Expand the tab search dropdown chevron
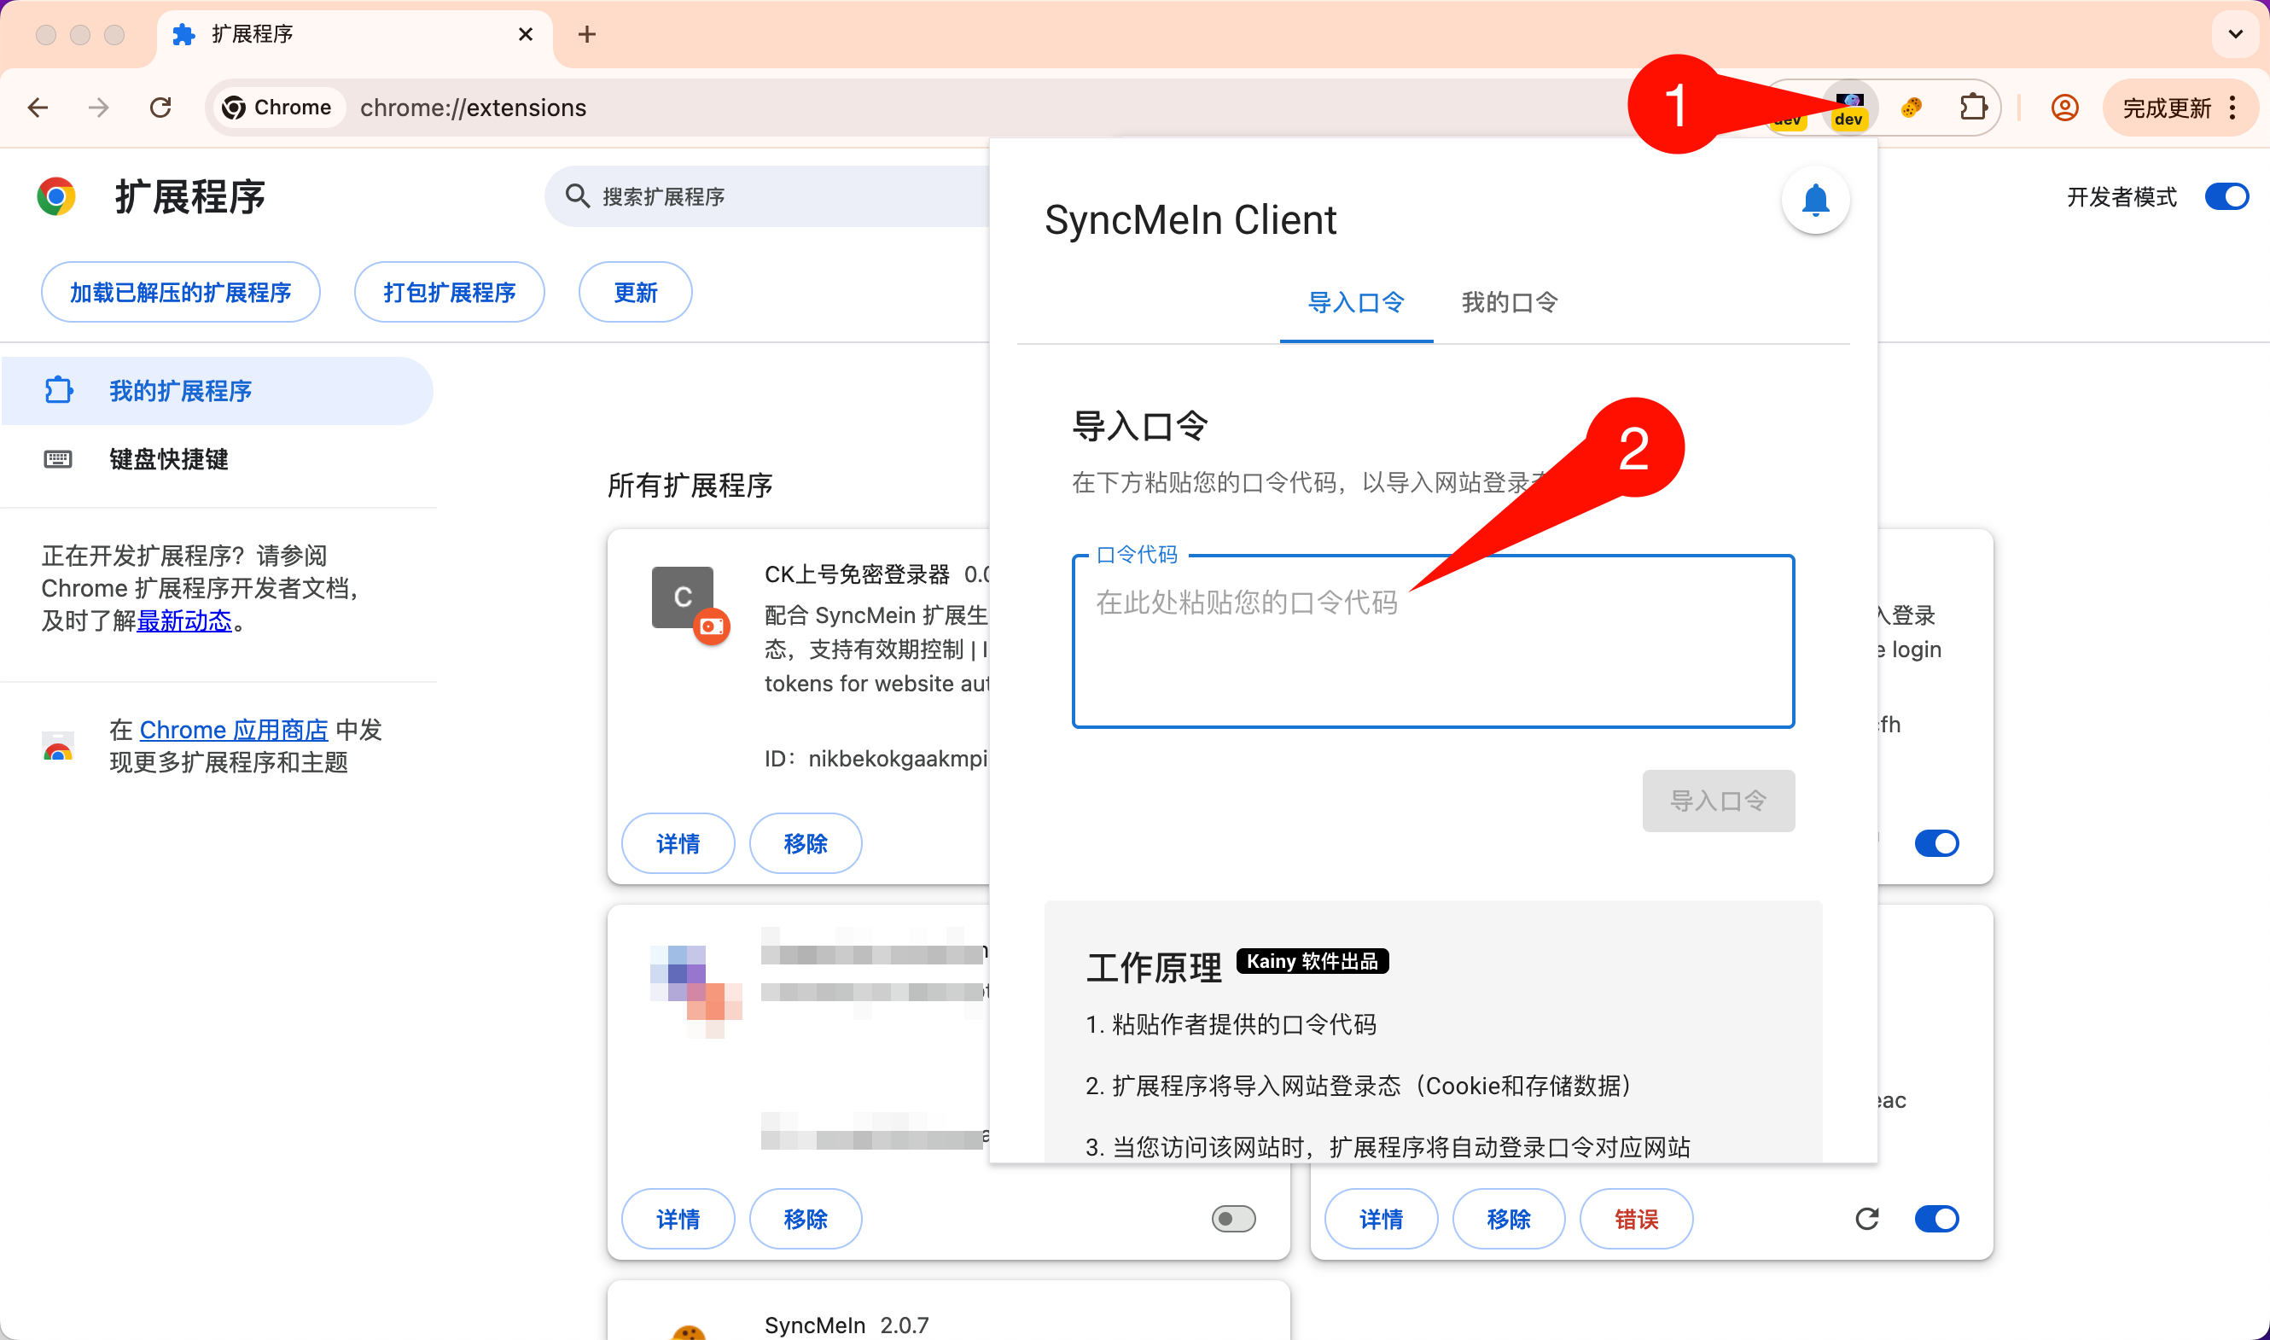Image resolution: width=2270 pixels, height=1340 pixels. (x=2235, y=34)
